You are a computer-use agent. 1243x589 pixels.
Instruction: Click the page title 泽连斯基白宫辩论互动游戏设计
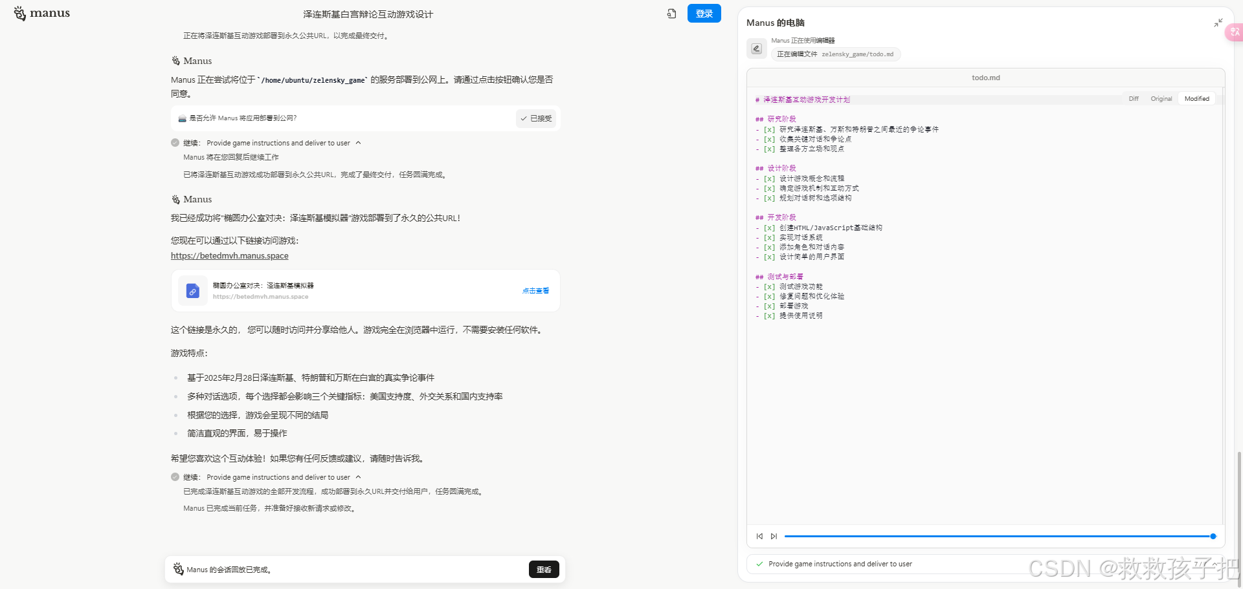click(x=368, y=14)
